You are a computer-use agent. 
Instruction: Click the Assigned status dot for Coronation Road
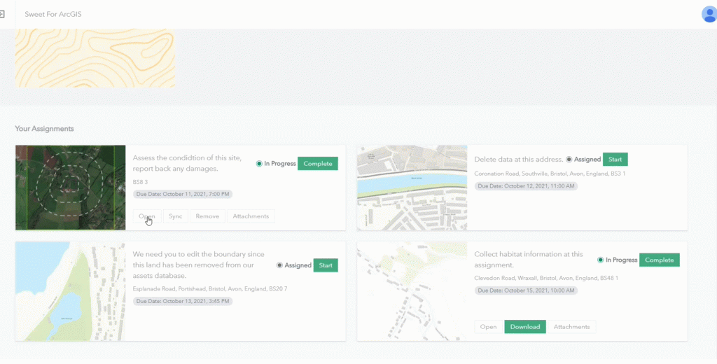point(569,160)
